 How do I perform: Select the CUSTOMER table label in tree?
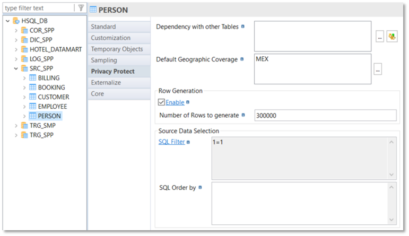(x=54, y=97)
